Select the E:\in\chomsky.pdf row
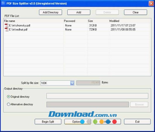The image size is (155, 132). click(x=77, y=26)
